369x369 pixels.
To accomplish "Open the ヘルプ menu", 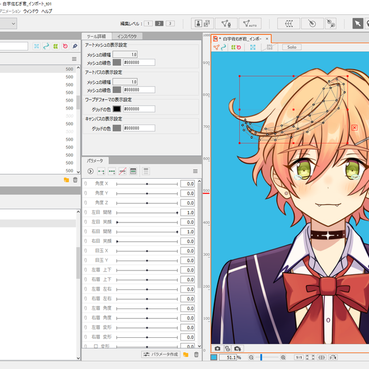I will [47, 11].
